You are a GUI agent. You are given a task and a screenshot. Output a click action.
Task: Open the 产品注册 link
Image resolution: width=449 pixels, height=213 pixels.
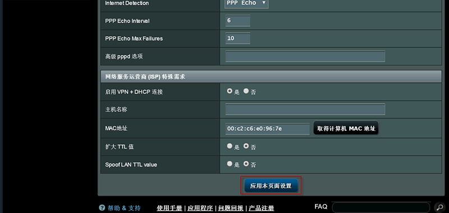(262, 208)
